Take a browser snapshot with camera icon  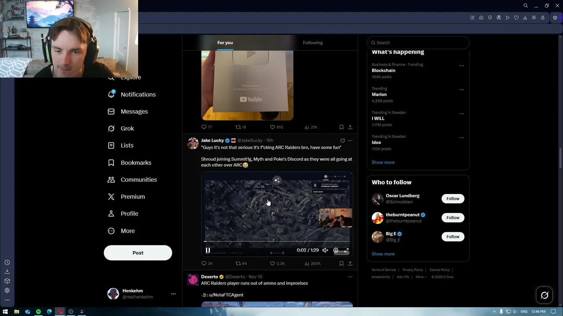(x=481, y=18)
